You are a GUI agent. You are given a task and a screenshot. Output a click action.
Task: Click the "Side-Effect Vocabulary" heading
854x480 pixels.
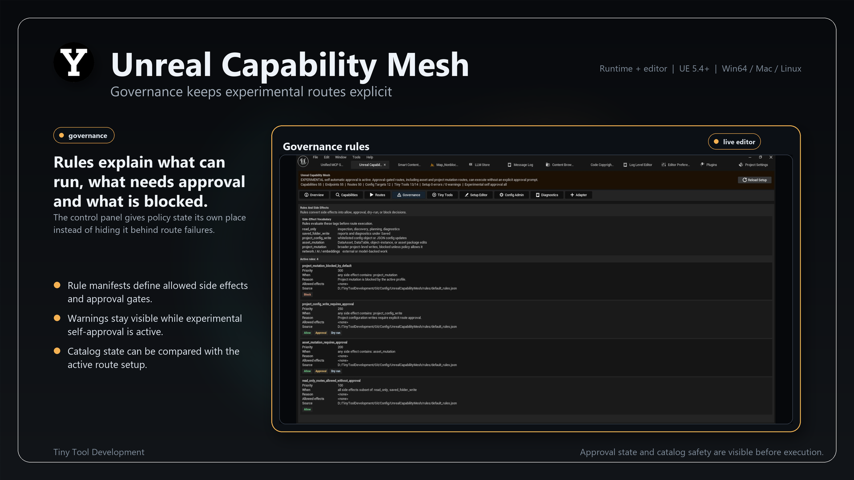click(x=317, y=219)
